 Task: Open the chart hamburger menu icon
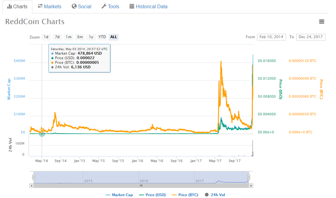click(322, 21)
